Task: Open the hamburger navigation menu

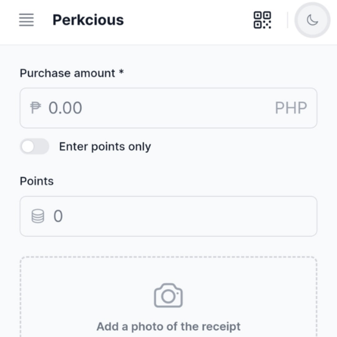Action: [x=26, y=20]
